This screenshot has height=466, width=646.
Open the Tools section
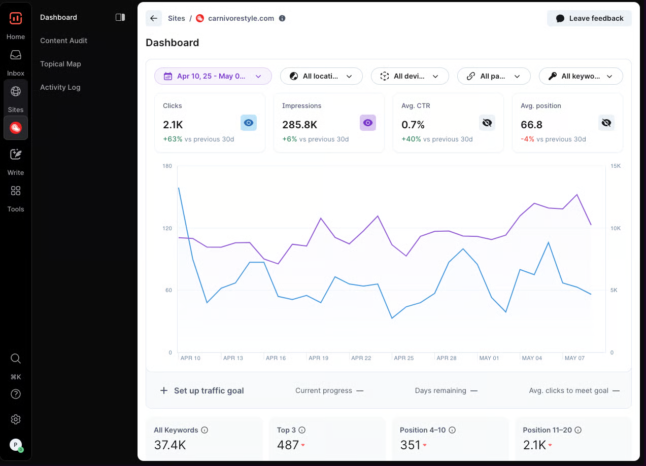click(x=15, y=194)
